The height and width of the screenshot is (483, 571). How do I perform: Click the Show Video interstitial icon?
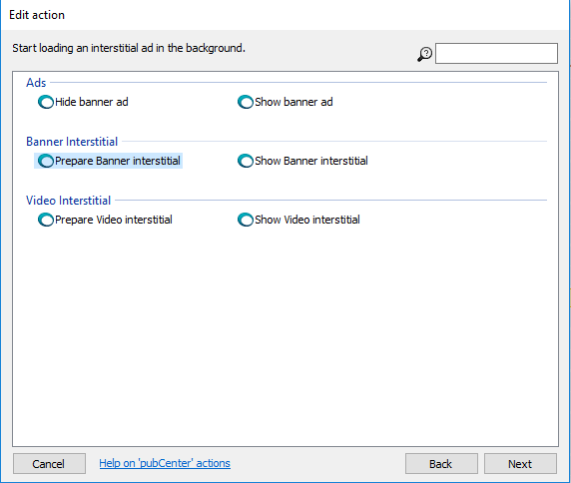tap(246, 220)
